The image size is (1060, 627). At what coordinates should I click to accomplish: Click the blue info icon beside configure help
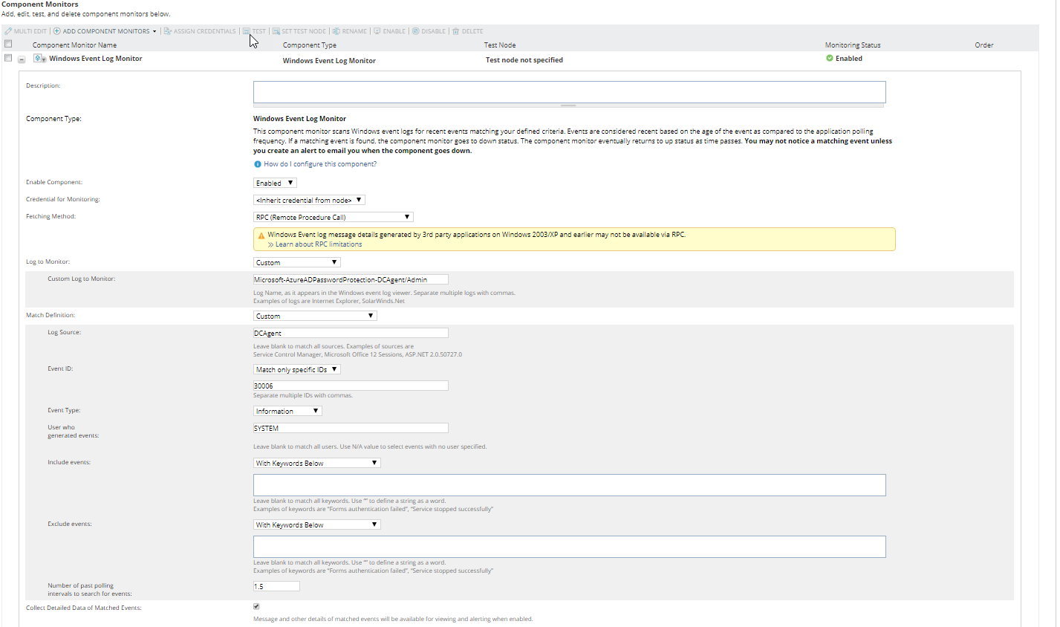coord(258,164)
